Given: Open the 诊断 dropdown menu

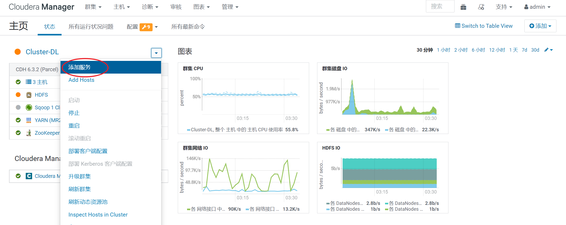Looking at the screenshot, I should (x=150, y=7).
